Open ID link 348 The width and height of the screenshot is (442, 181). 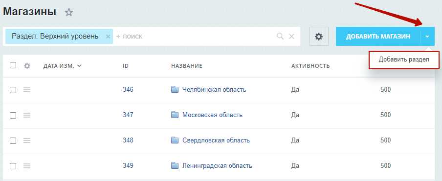pos(128,140)
